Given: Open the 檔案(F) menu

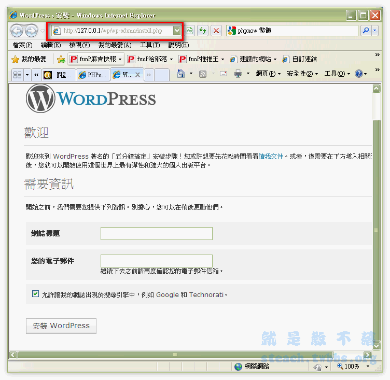Looking at the screenshot, I should 22,45.
